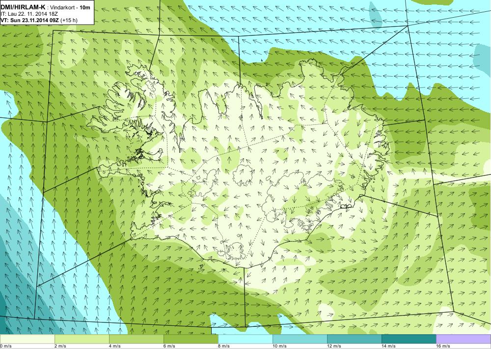This screenshot has width=491, height=349.
Task: Click the VT: Sun 23.11.2014 09Z valid time
Action: click(x=30, y=20)
